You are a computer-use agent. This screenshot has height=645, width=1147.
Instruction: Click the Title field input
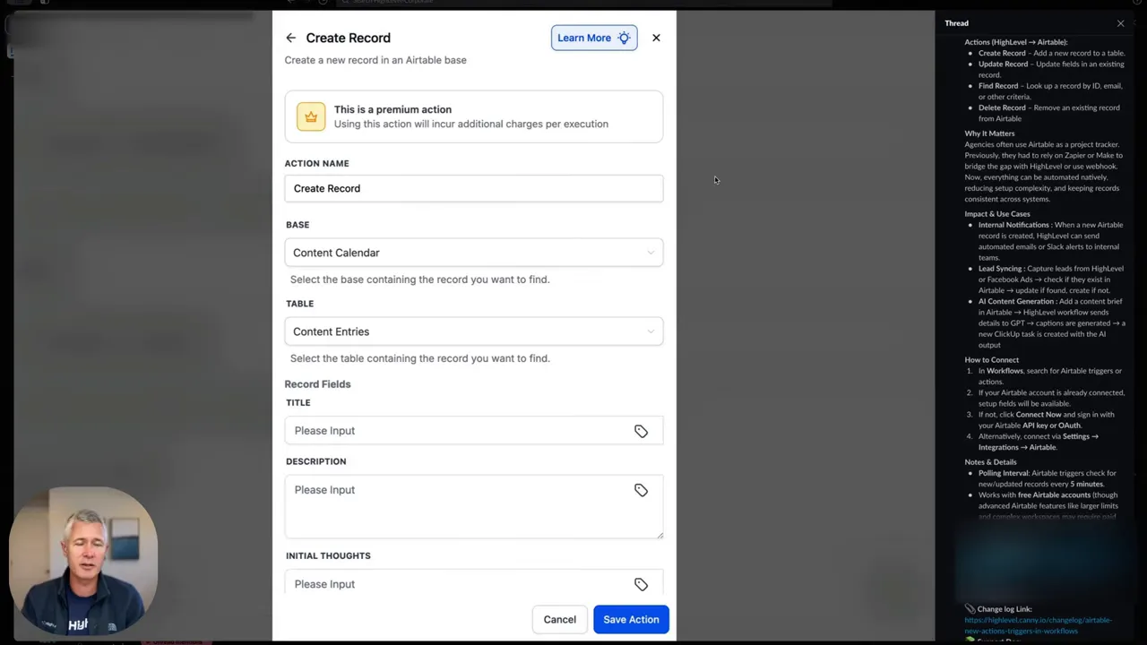tap(474, 431)
